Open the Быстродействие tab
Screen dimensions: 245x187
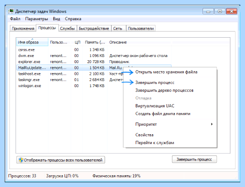coord(94,28)
